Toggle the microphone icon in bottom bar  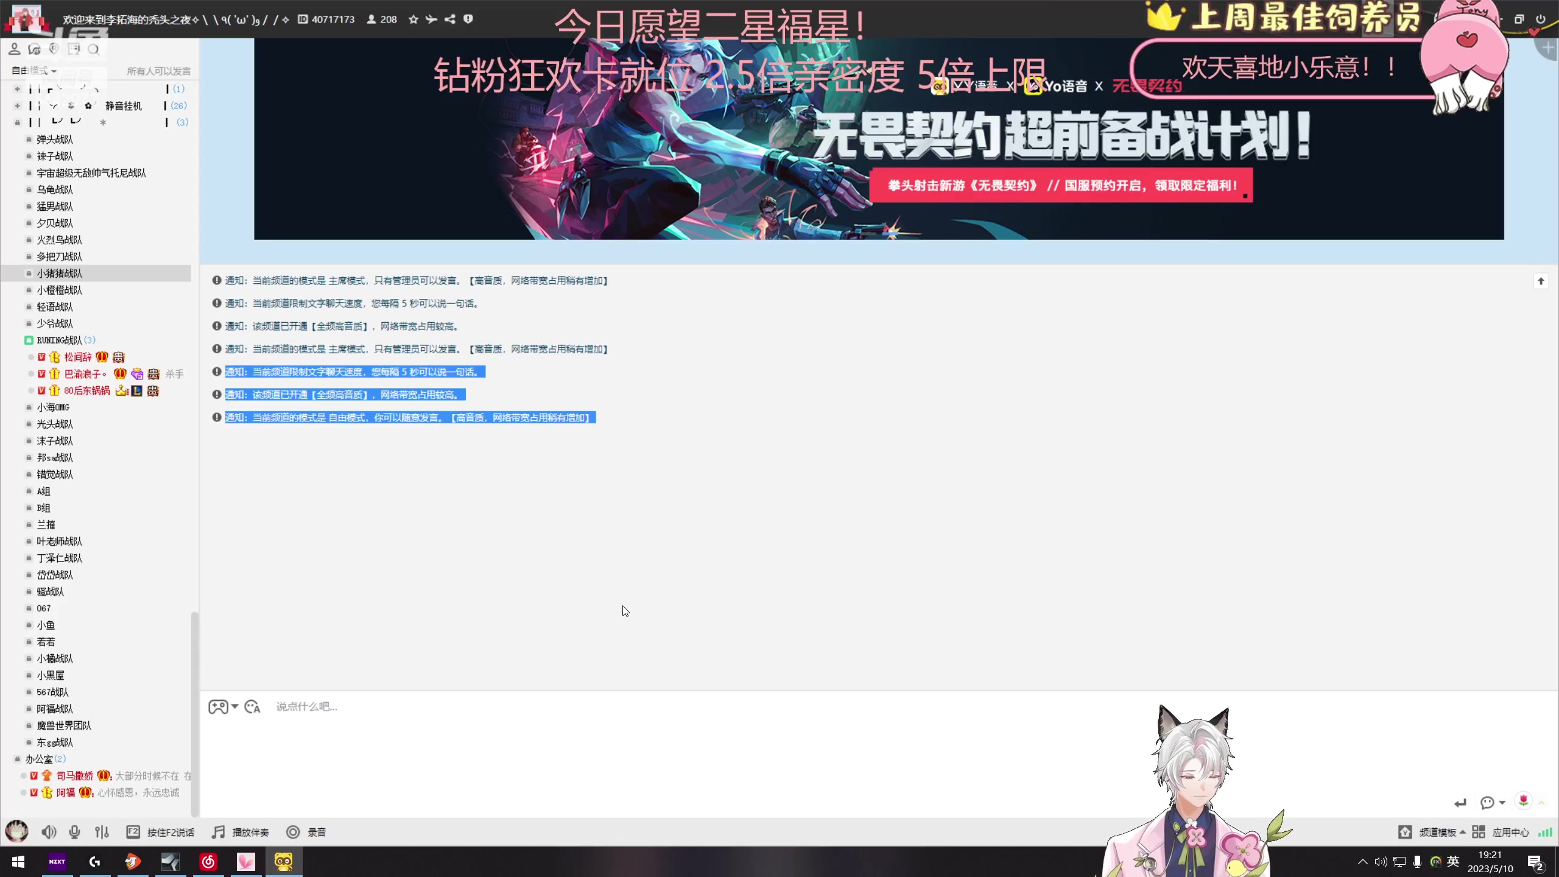tap(74, 832)
